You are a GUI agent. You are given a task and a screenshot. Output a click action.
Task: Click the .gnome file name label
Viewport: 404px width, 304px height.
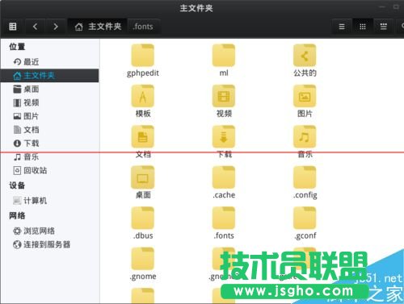143,277
